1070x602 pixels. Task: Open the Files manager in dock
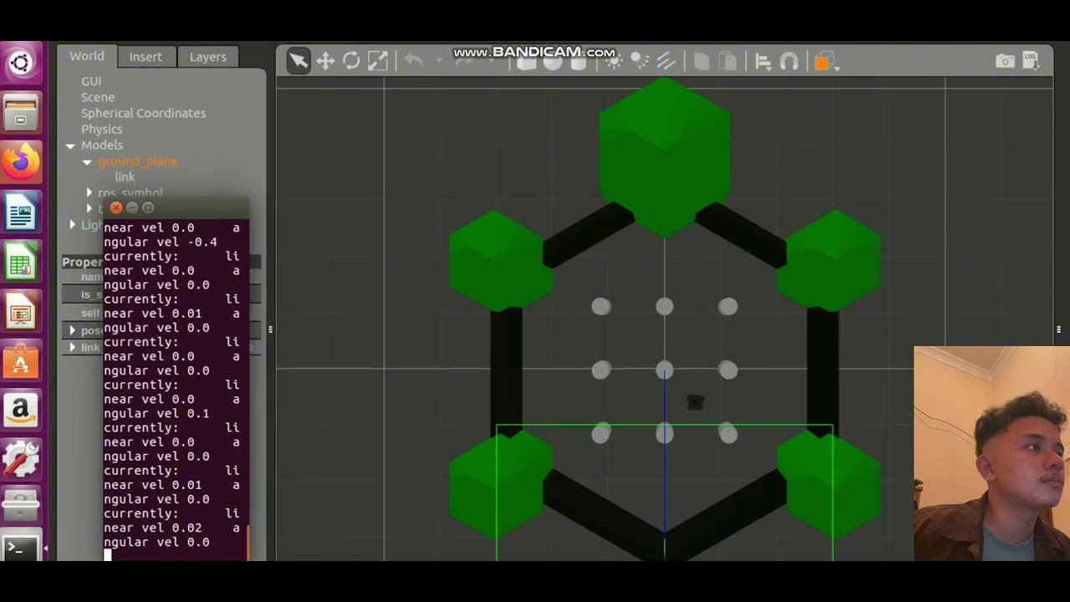click(x=21, y=111)
